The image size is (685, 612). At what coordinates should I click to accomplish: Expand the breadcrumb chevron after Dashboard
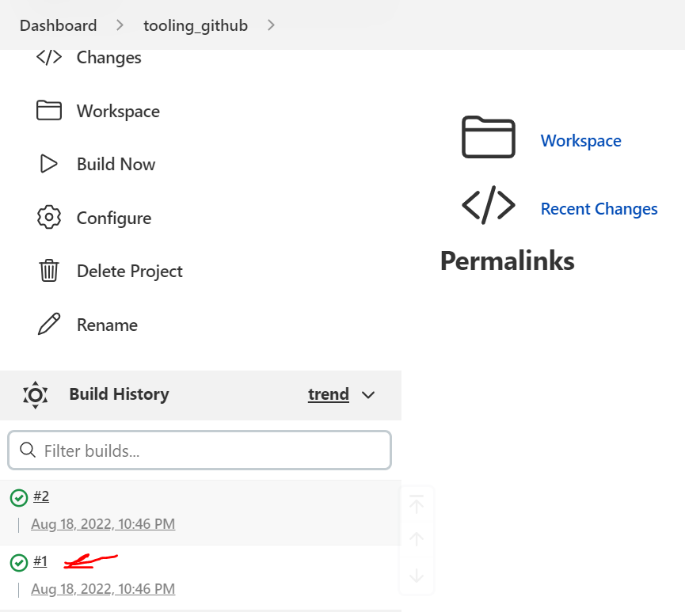coord(119,25)
